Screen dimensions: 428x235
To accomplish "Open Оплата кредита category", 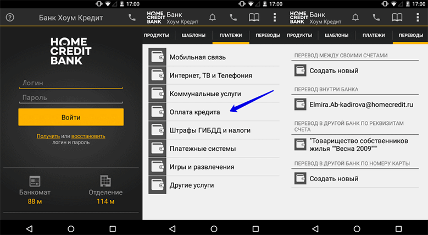I will (x=214, y=112).
